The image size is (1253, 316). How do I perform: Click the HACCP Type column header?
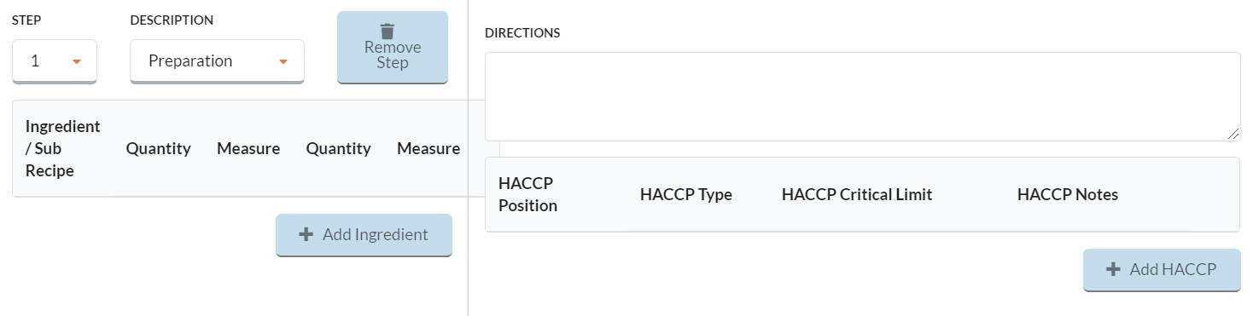pyautogui.click(x=686, y=194)
